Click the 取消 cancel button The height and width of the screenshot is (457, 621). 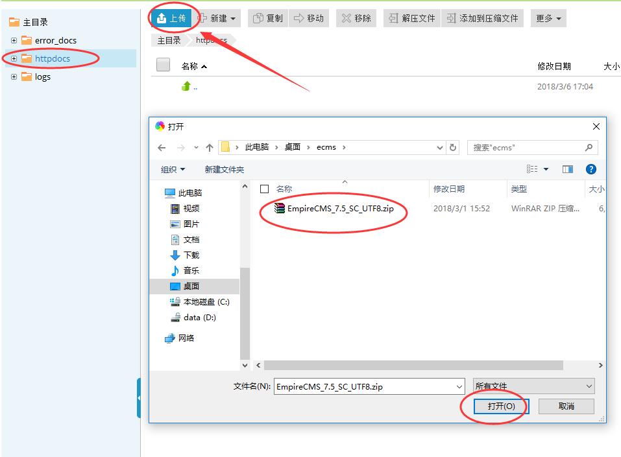[566, 406]
